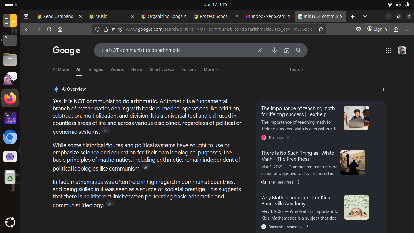Switch to the Organizing Songs tab
The image size is (414, 233).
163,16
